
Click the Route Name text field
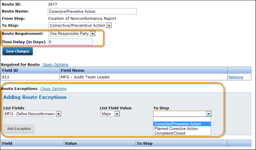[x=92, y=12]
